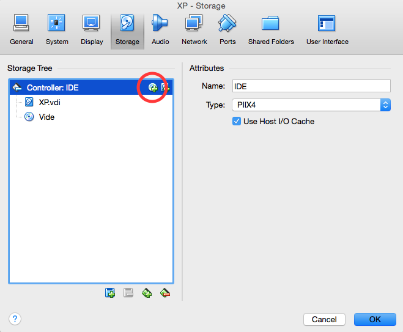Click the XP.vdi hard disk icon

tap(29, 102)
